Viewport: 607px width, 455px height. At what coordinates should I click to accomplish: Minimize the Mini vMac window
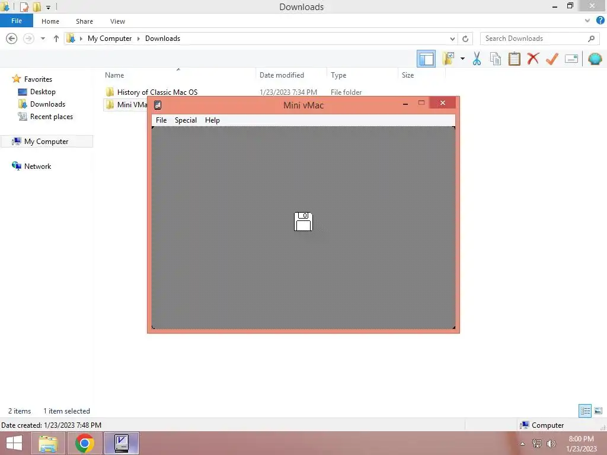[x=405, y=104]
